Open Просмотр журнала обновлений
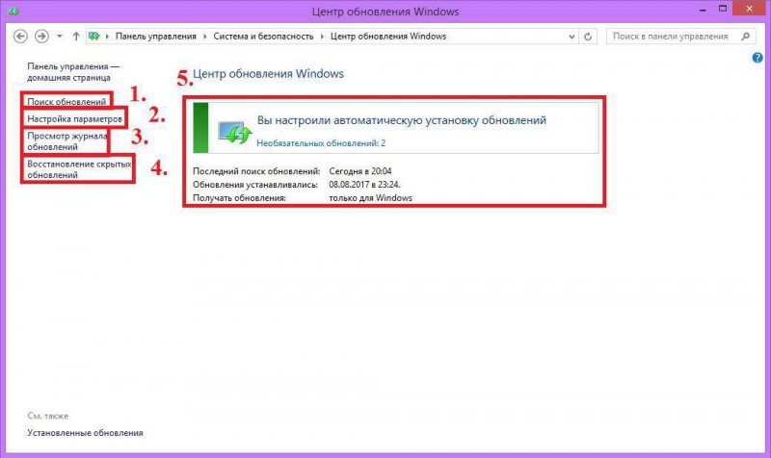Viewport: 771px width, 458px height. click(x=66, y=141)
